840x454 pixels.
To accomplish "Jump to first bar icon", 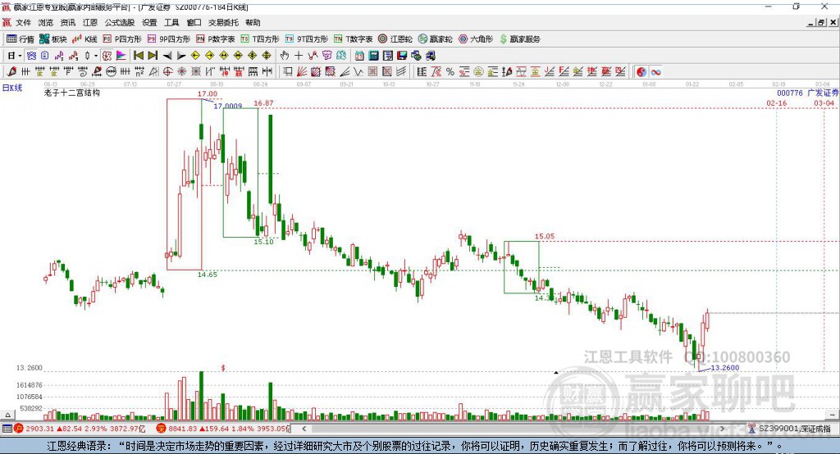I will pyautogui.click(x=138, y=56).
